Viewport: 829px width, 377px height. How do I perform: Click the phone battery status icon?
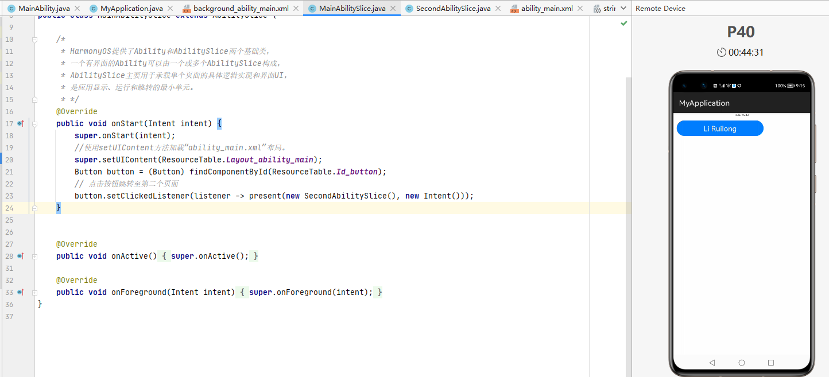pos(791,85)
